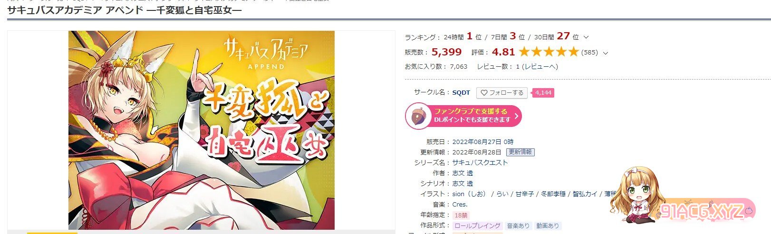Open the 更新情報 update info button

click(520, 152)
